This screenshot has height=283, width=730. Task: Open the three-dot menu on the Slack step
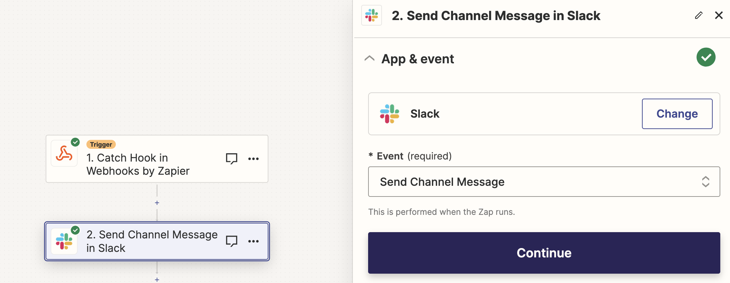coord(253,241)
